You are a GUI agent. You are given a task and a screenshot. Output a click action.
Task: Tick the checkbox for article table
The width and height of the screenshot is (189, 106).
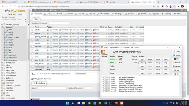[32, 30]
